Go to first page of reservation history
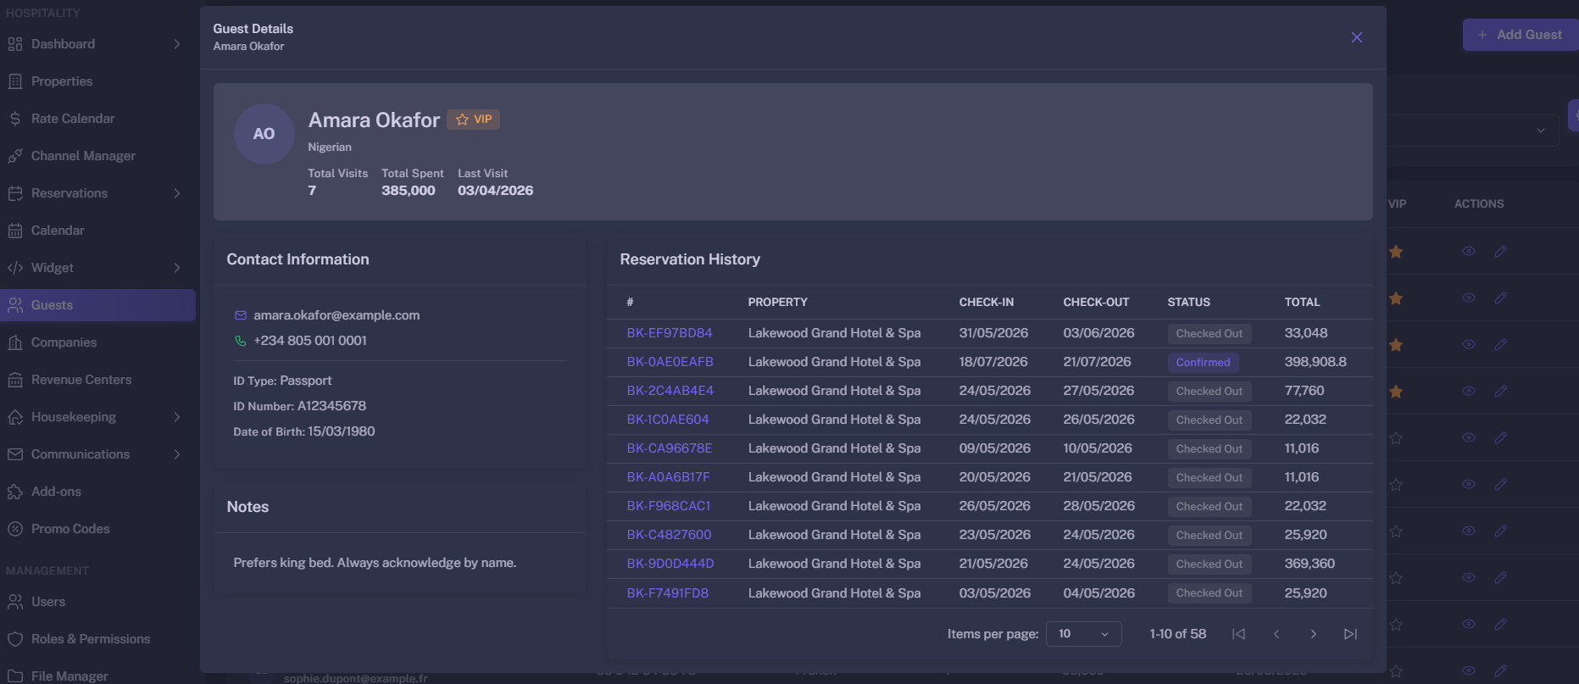Screen dimensions: 1579x684 click(x=1238, y=634)
